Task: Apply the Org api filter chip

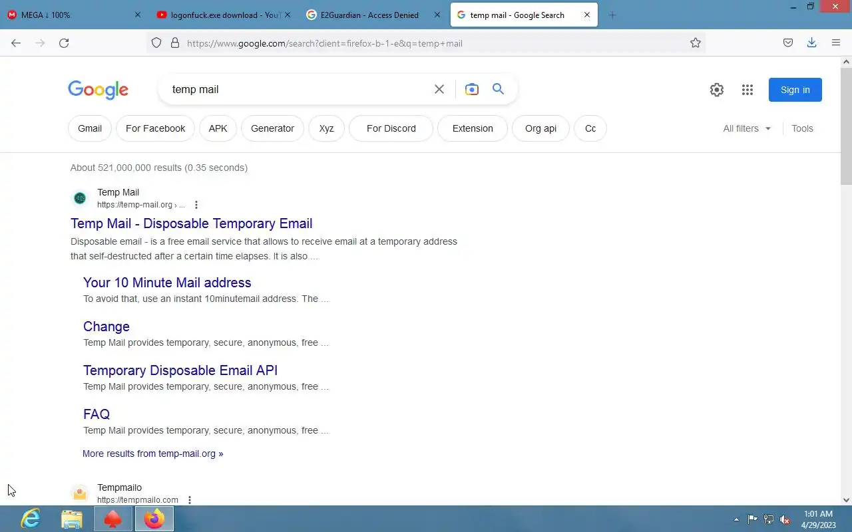Action: pos(540,128)
